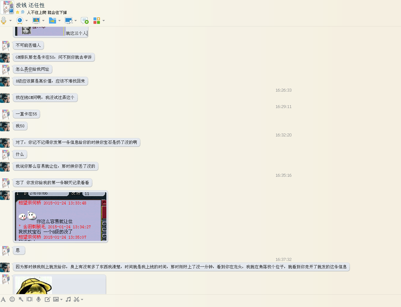The height and width of the screenshot is (307, 401).
Task: Send a window shake
Action: tap(30, 299)
